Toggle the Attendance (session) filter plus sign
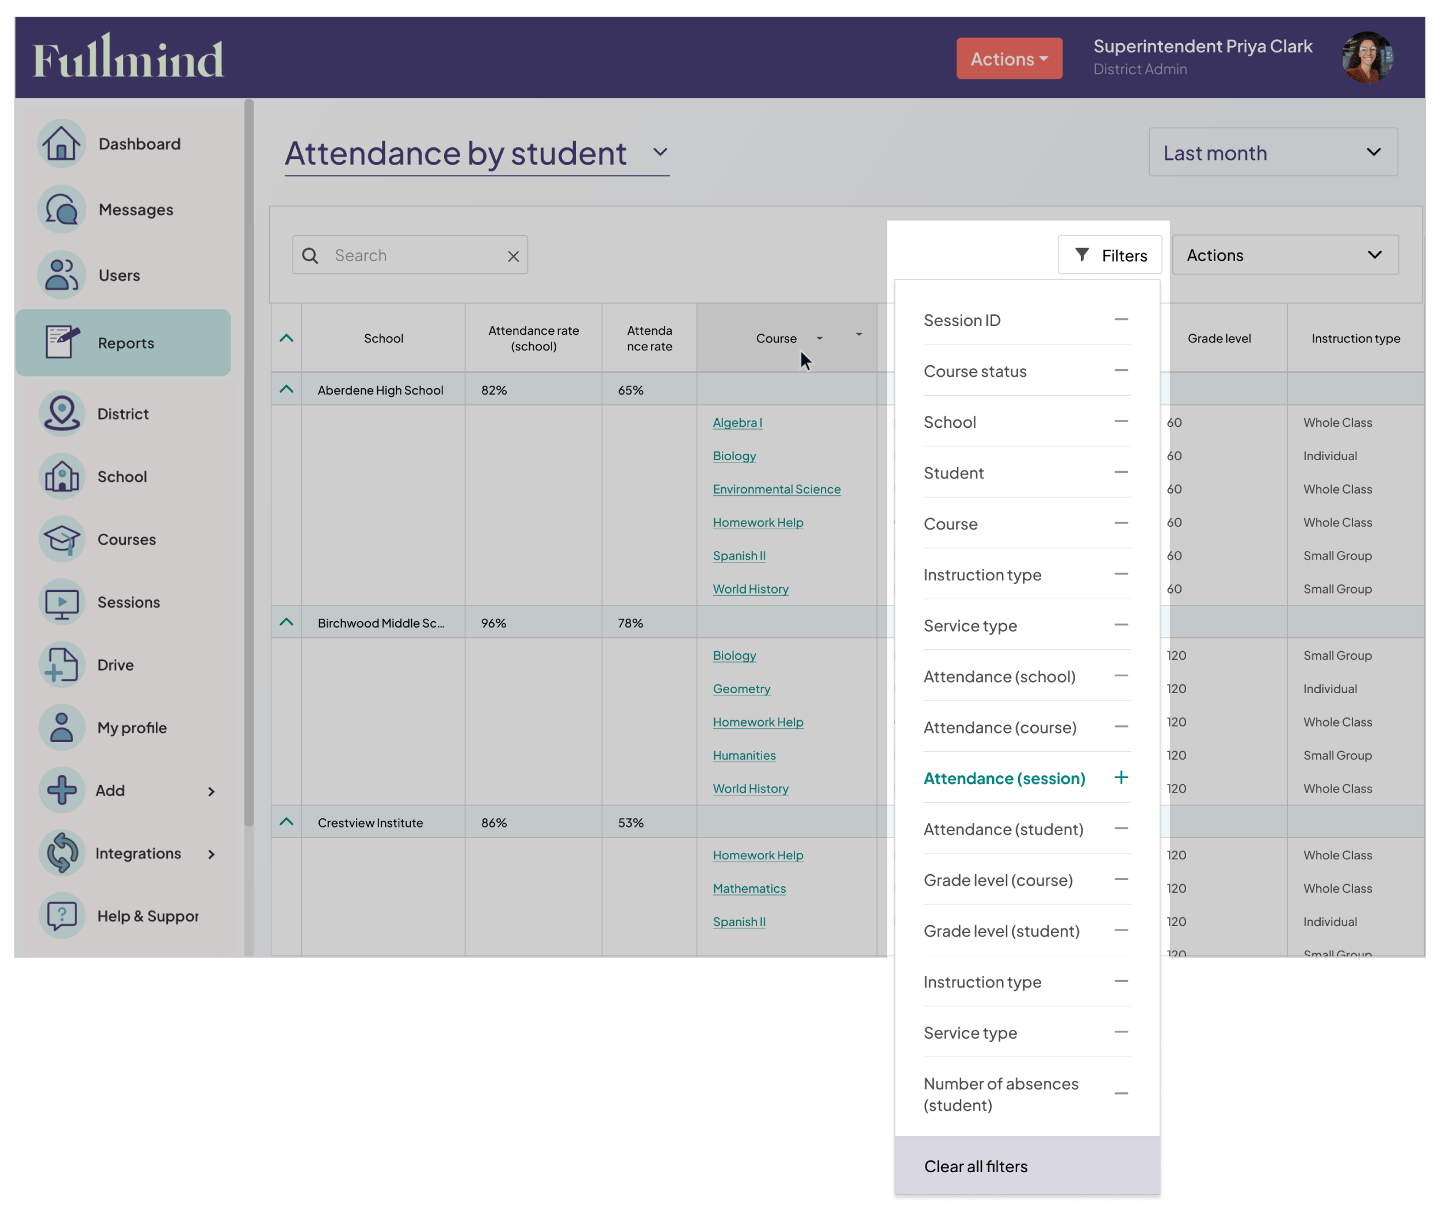The height and width of the screenshot is (1213, 1438). pos(1121,778)
